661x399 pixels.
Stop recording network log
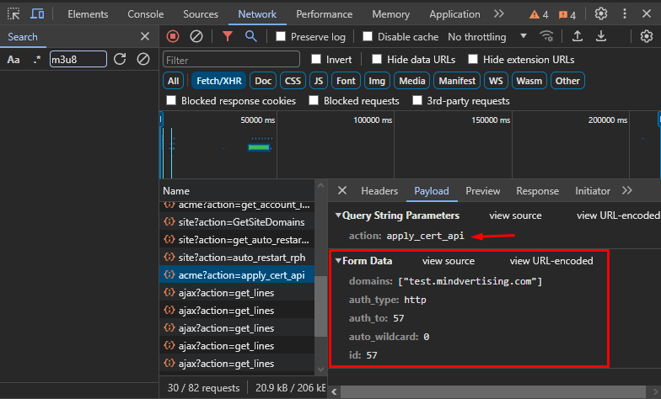[x=173, y=36]
